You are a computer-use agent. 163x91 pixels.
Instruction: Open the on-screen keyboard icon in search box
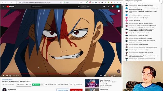tap(79, 7)
